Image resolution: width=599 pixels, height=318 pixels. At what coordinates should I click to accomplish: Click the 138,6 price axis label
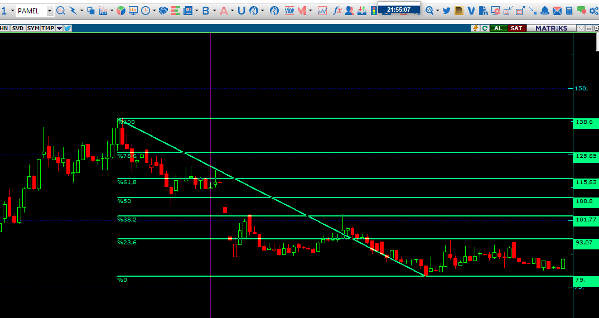(586, 122)
